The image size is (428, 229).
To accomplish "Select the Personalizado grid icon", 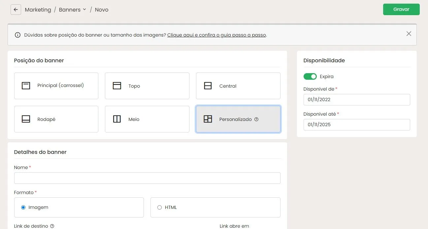I will [208, 119].
